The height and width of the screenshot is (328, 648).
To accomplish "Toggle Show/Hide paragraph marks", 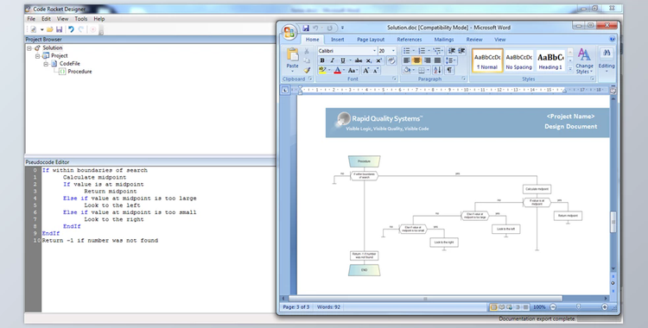I will [449, 70].
